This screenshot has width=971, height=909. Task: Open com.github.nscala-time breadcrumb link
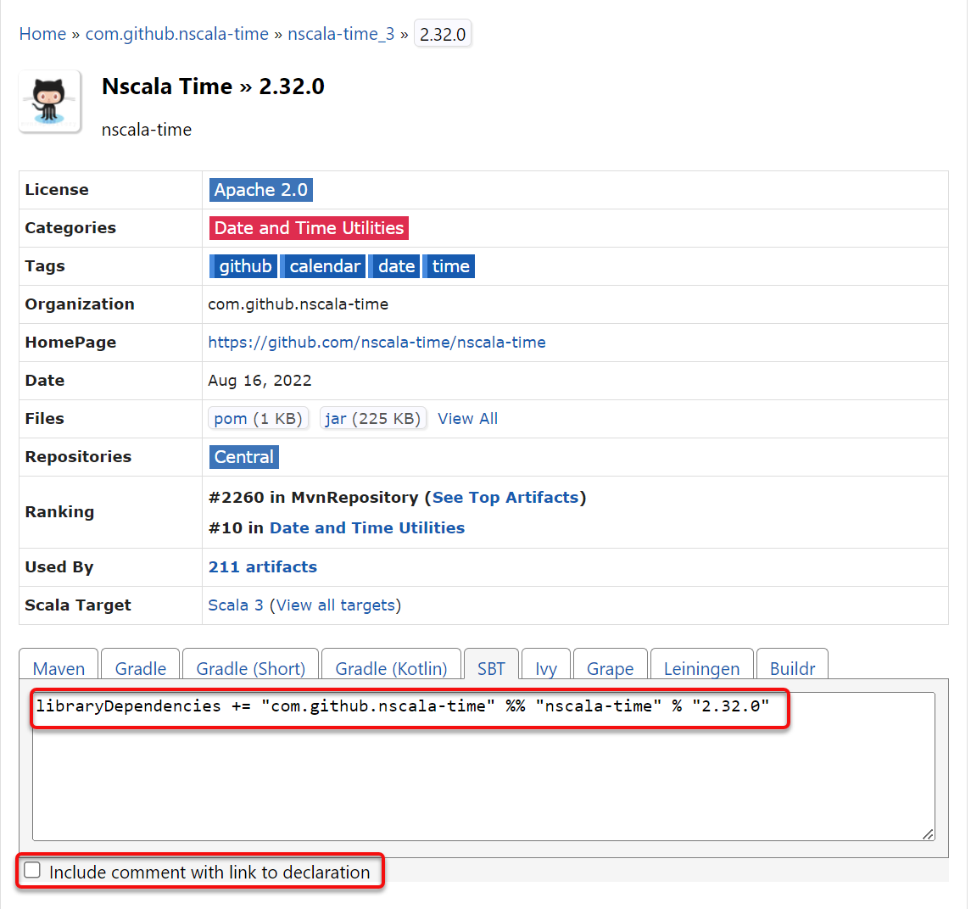(x=177, y=33)
